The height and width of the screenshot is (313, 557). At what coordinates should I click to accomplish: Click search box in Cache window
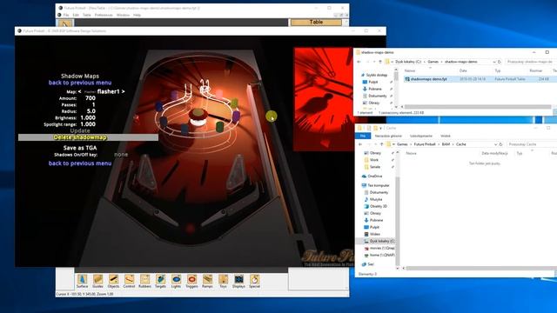531,144
